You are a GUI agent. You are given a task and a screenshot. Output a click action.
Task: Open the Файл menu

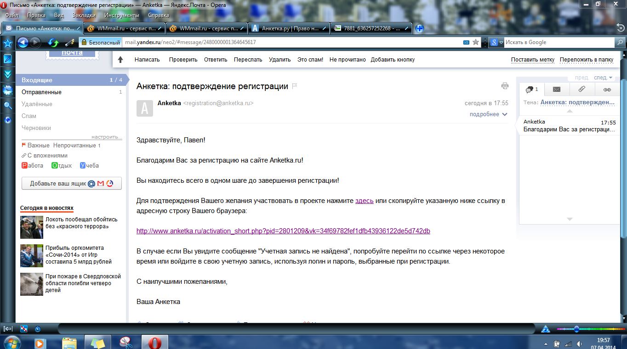coord(11,15)
